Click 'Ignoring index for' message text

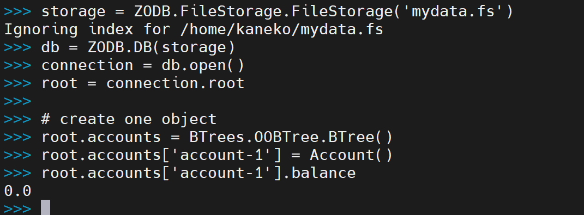(x=87, y=30)
